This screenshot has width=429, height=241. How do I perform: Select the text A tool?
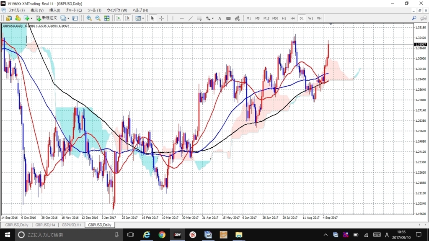220,18
